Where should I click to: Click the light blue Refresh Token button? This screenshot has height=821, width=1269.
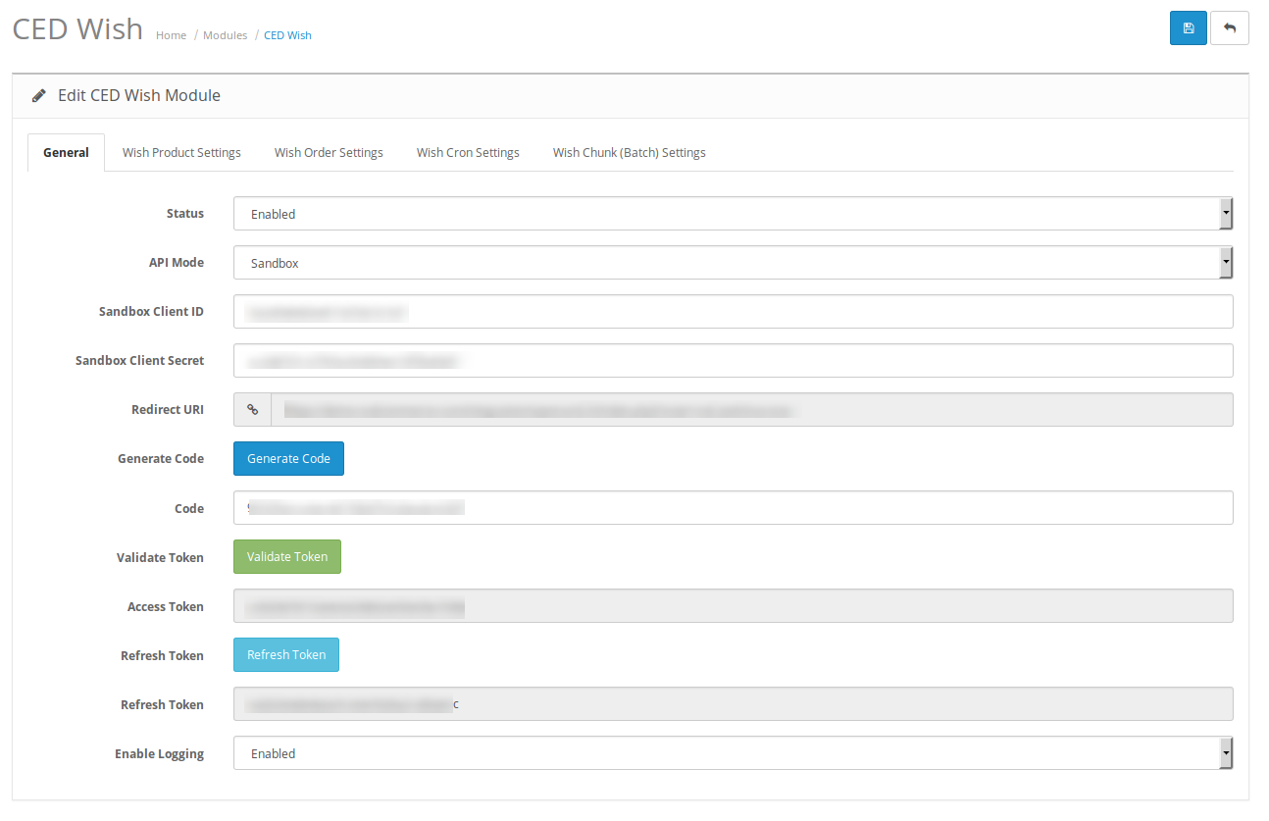[x=286, y=655]
